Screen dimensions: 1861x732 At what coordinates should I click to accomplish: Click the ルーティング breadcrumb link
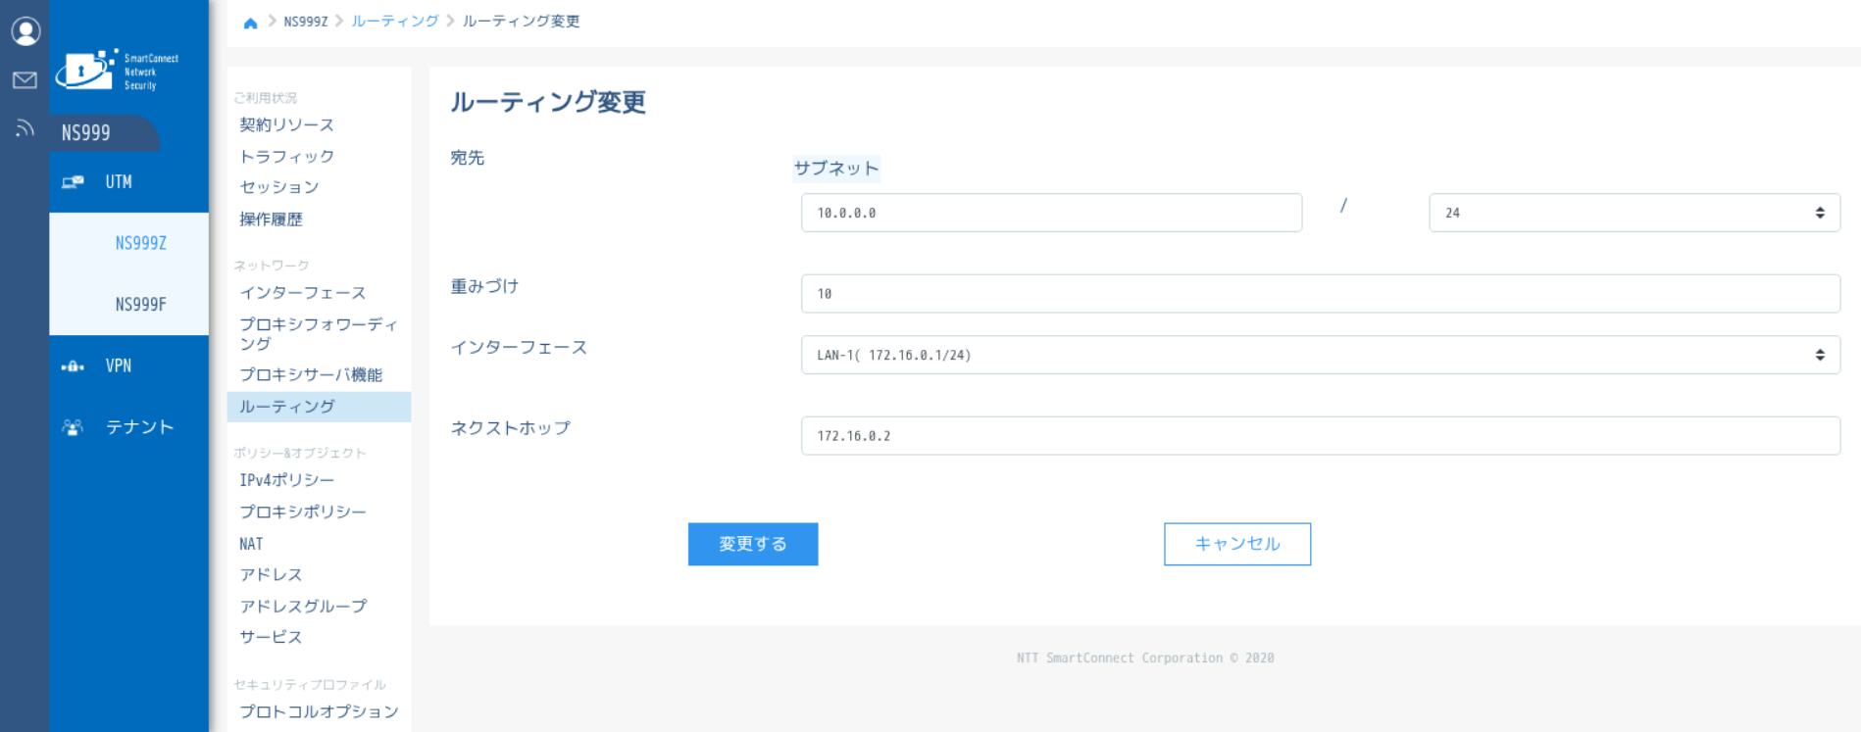395,22
